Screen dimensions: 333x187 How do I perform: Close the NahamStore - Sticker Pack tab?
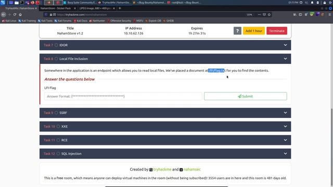tap(75, 8)
